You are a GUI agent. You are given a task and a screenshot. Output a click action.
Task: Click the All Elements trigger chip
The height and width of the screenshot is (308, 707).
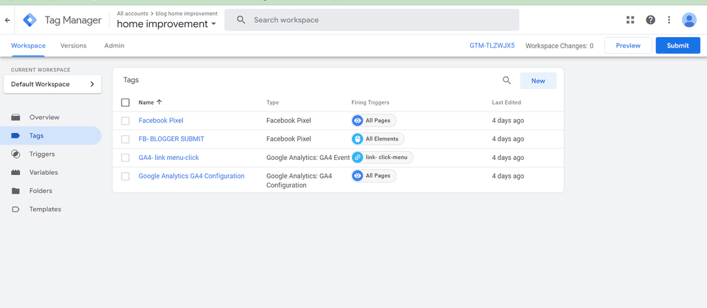point(378,139)
